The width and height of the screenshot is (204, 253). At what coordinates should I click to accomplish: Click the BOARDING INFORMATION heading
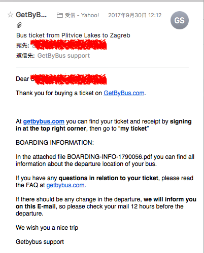click(55, 143)
